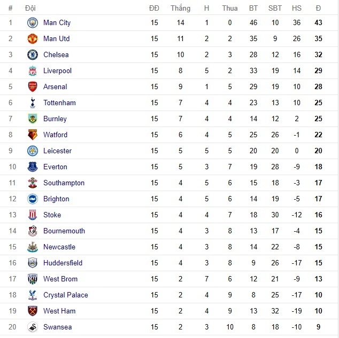Screen dimensions: 339x338
Task: Click the HS column header
Action: coord(297,8)
